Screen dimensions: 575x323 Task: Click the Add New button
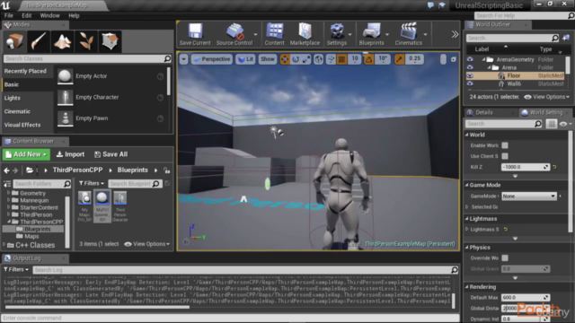[26, 154]
